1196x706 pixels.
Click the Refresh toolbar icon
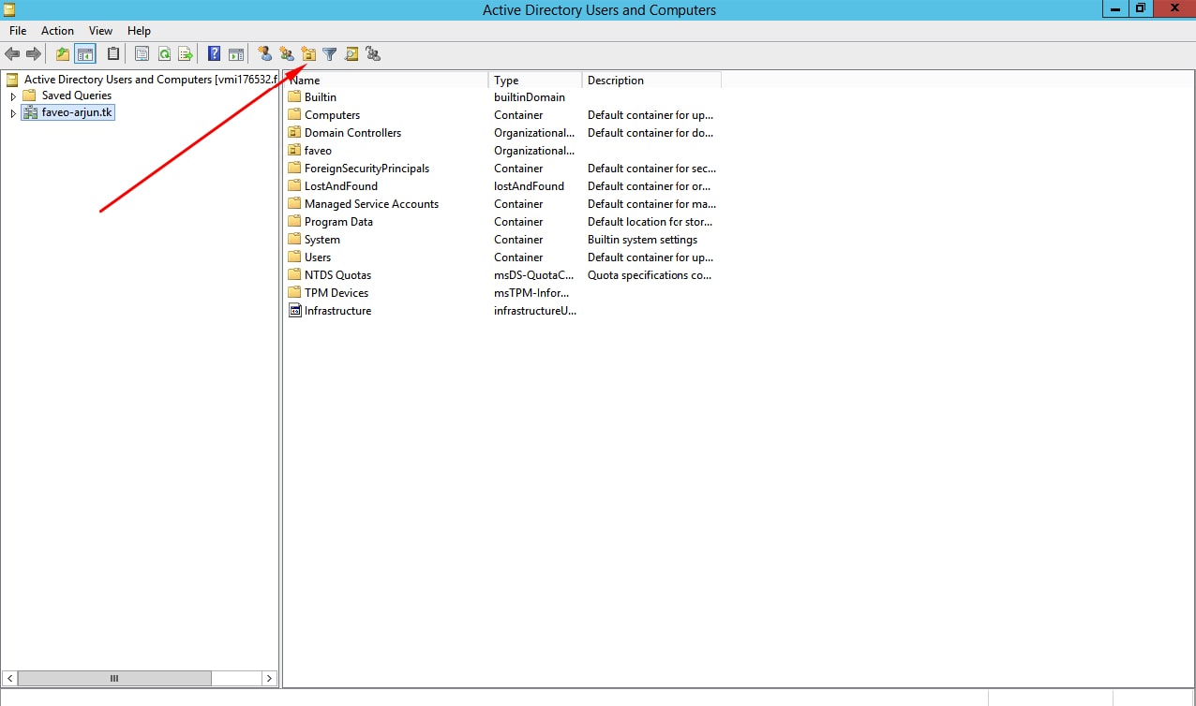pos(164,54)
